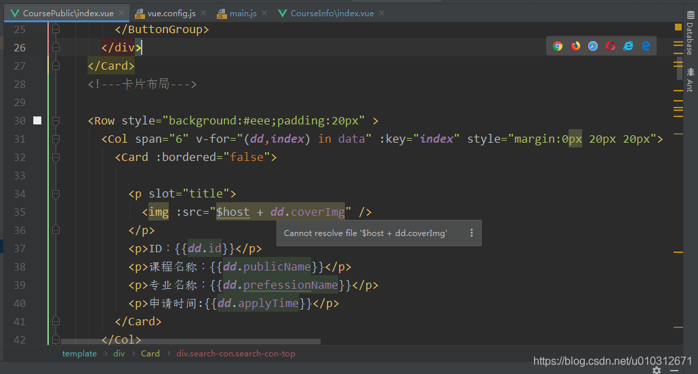Open the Database tool window
Viewport: 698px width, 374px height.
pyautogui.click(x=690, y=33)
